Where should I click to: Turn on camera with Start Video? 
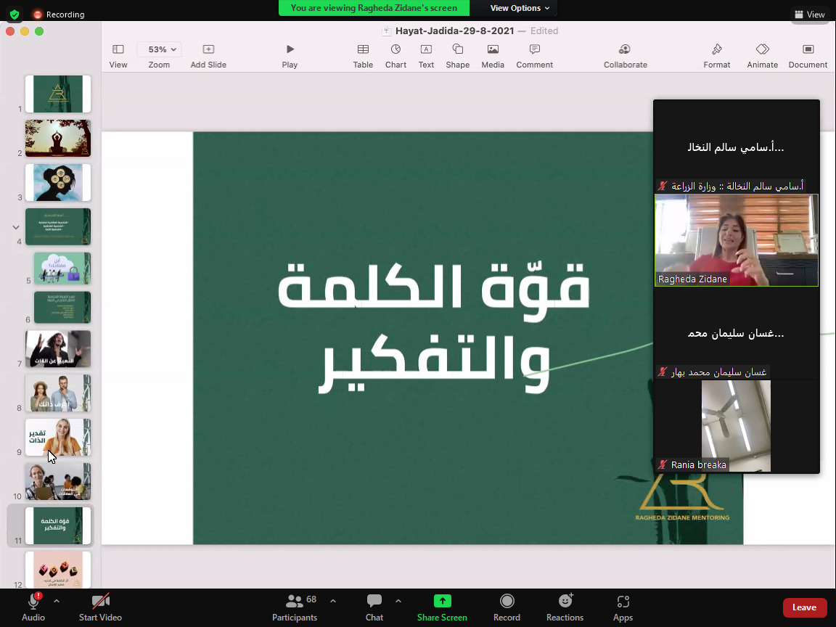pos(100,602)
